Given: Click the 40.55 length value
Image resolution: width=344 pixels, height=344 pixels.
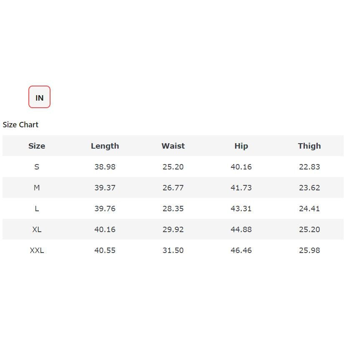Looking at the screenshot, I should [105, 250].
